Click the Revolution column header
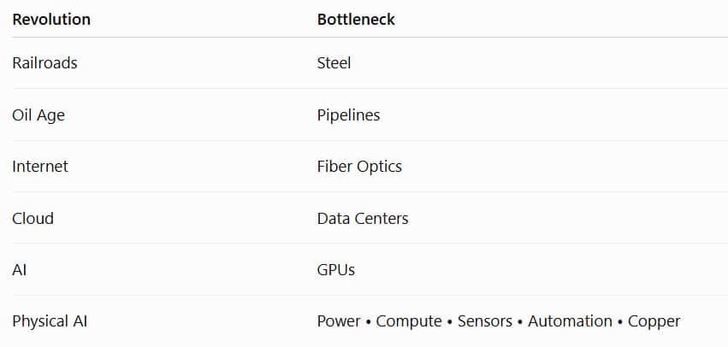This screenshot has width=728, height=347. tap(51, 20)
